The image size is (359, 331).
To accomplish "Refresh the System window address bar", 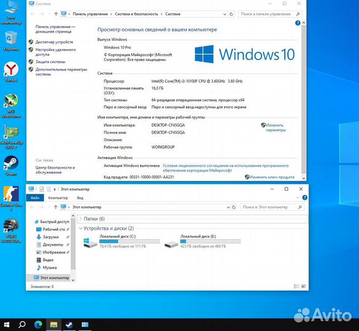I will [x=231, y=14].
